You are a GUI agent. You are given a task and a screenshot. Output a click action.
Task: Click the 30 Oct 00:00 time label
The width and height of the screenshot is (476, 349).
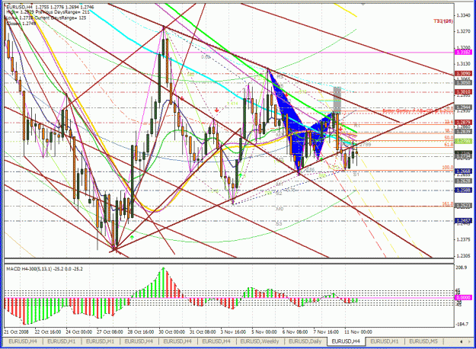tap(171, 332)
